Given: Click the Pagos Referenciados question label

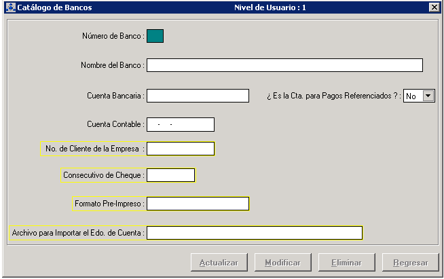Looking at the screenshot, I should (333, 96).
